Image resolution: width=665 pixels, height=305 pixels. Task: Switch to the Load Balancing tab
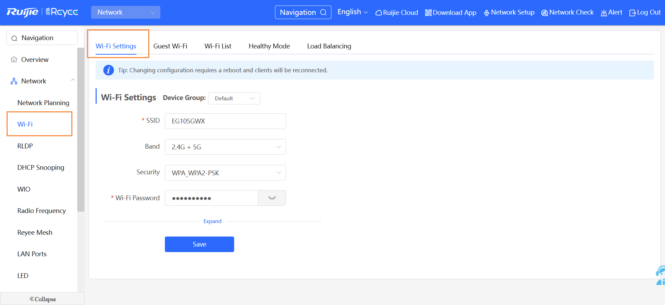[x=329, y=46]
